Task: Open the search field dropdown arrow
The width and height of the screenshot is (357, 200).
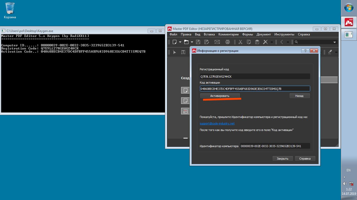Action: point(335,42)
